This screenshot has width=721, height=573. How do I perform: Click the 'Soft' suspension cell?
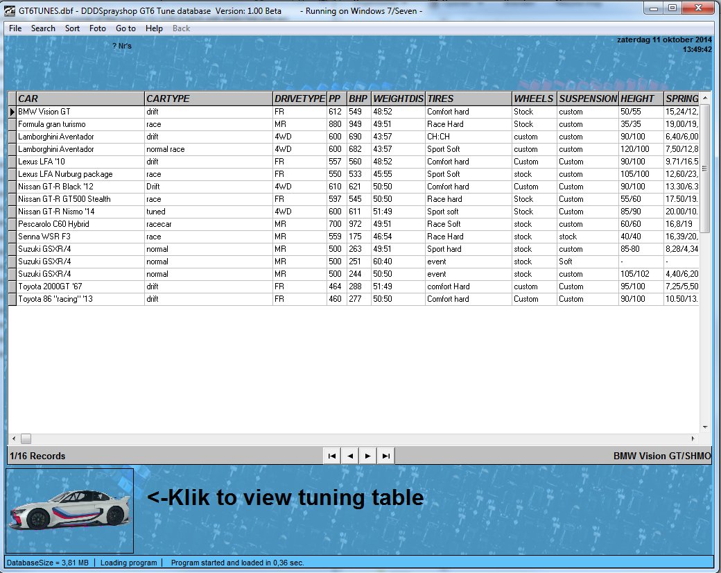(x=588, y=262)
